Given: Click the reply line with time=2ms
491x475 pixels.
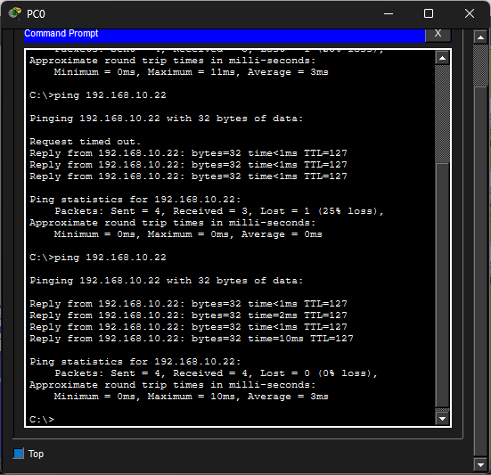Looking at the screenshot, I should (x=188, y=315).
